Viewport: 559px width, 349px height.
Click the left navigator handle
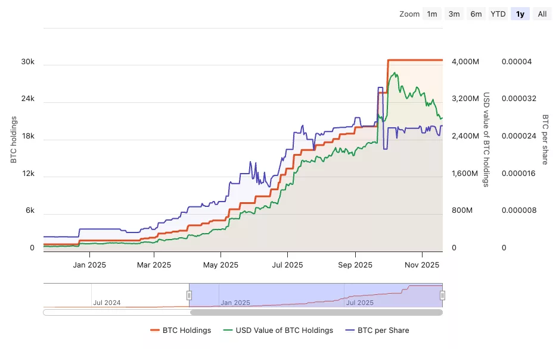[189, 295]
